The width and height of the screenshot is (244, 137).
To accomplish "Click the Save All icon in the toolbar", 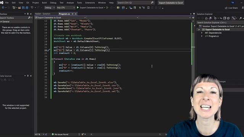I will click(27, 8).
